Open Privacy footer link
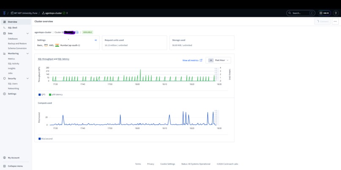Screen dimensions: 341x170 click(x=151, y=164)
